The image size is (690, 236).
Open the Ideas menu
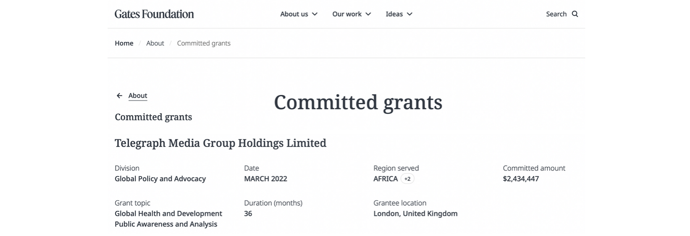[x=394, y=14]
